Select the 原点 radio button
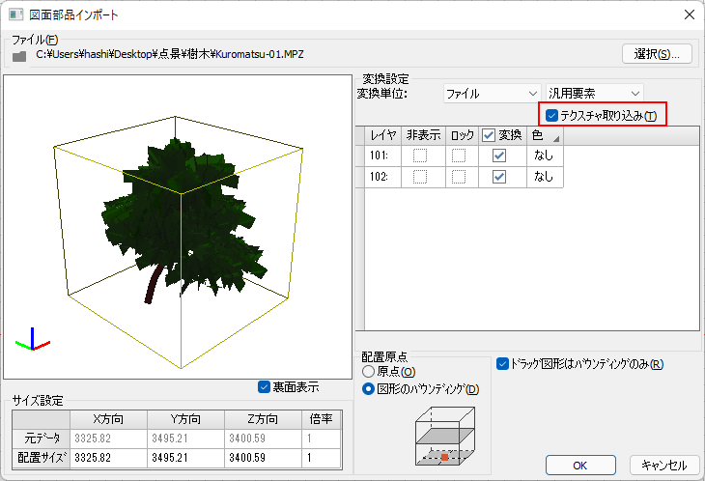705x481 pixels. click(x=368, y=371)
